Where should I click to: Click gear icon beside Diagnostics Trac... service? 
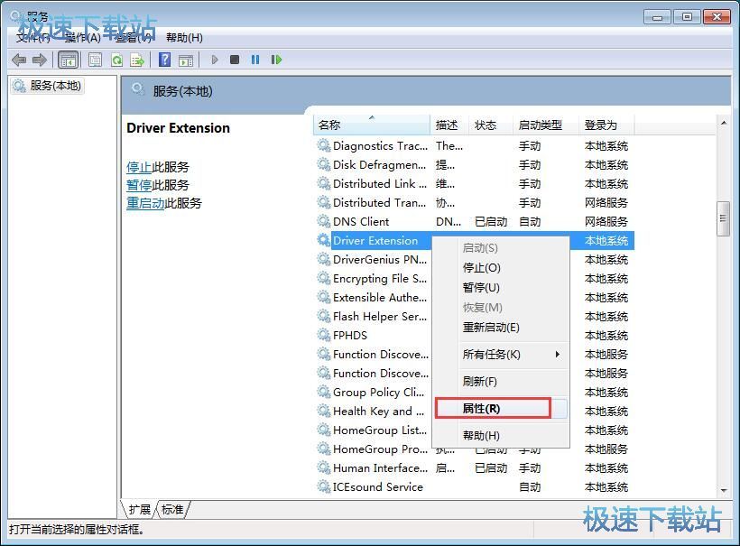[323, 145]
